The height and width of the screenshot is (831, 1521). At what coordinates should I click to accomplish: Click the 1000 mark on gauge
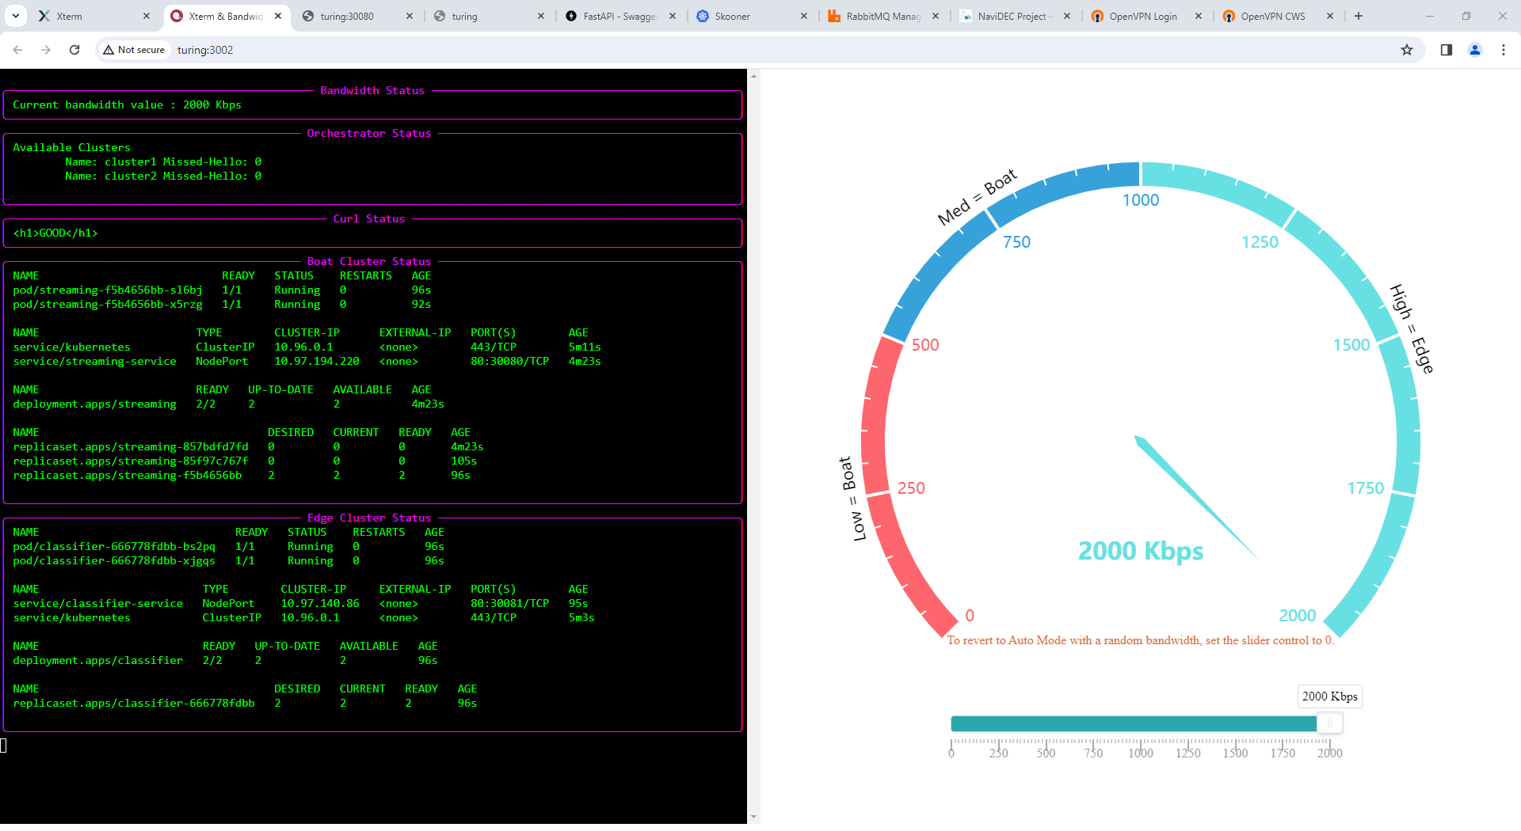tap(1141, 200)
